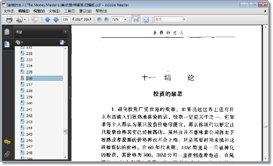Open the 工具 (Tools) menu
Viewport: 273px width, 166px height.
pyautogui.click(x=70, y=11)
